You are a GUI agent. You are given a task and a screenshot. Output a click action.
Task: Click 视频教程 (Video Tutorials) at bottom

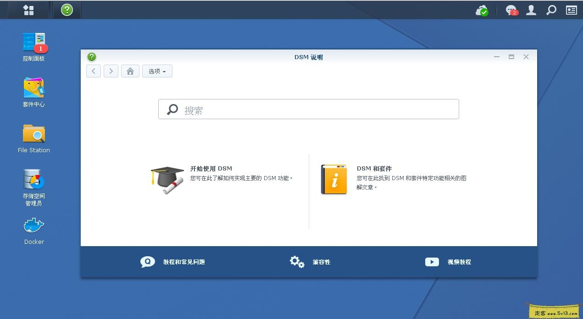[459, 262]
